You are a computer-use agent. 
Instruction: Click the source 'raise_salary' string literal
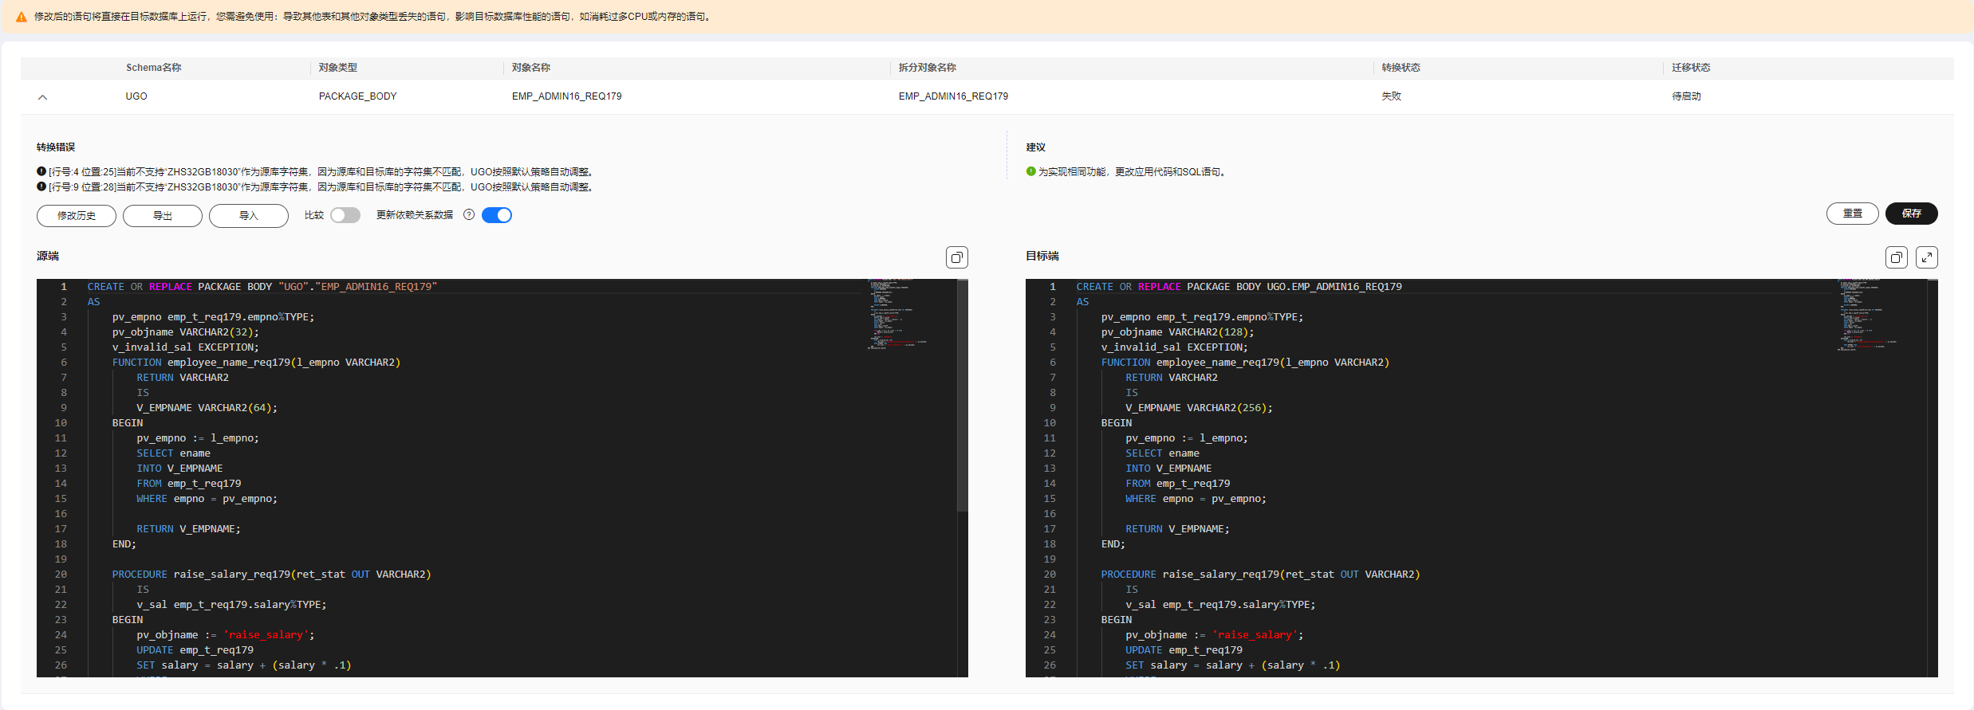click(x=266, y=635)
